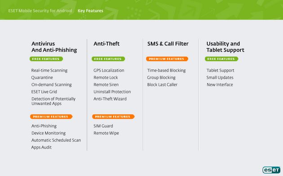The height and width of the screenshot is (176, 283).
Task: Click Free Features badge under Usability and Tablet Support
Action: point(221,59)
